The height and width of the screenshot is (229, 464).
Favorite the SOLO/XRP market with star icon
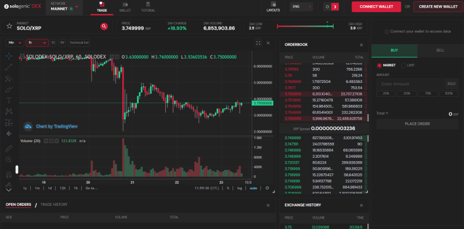pyautogui.click(x=9, y=26)
